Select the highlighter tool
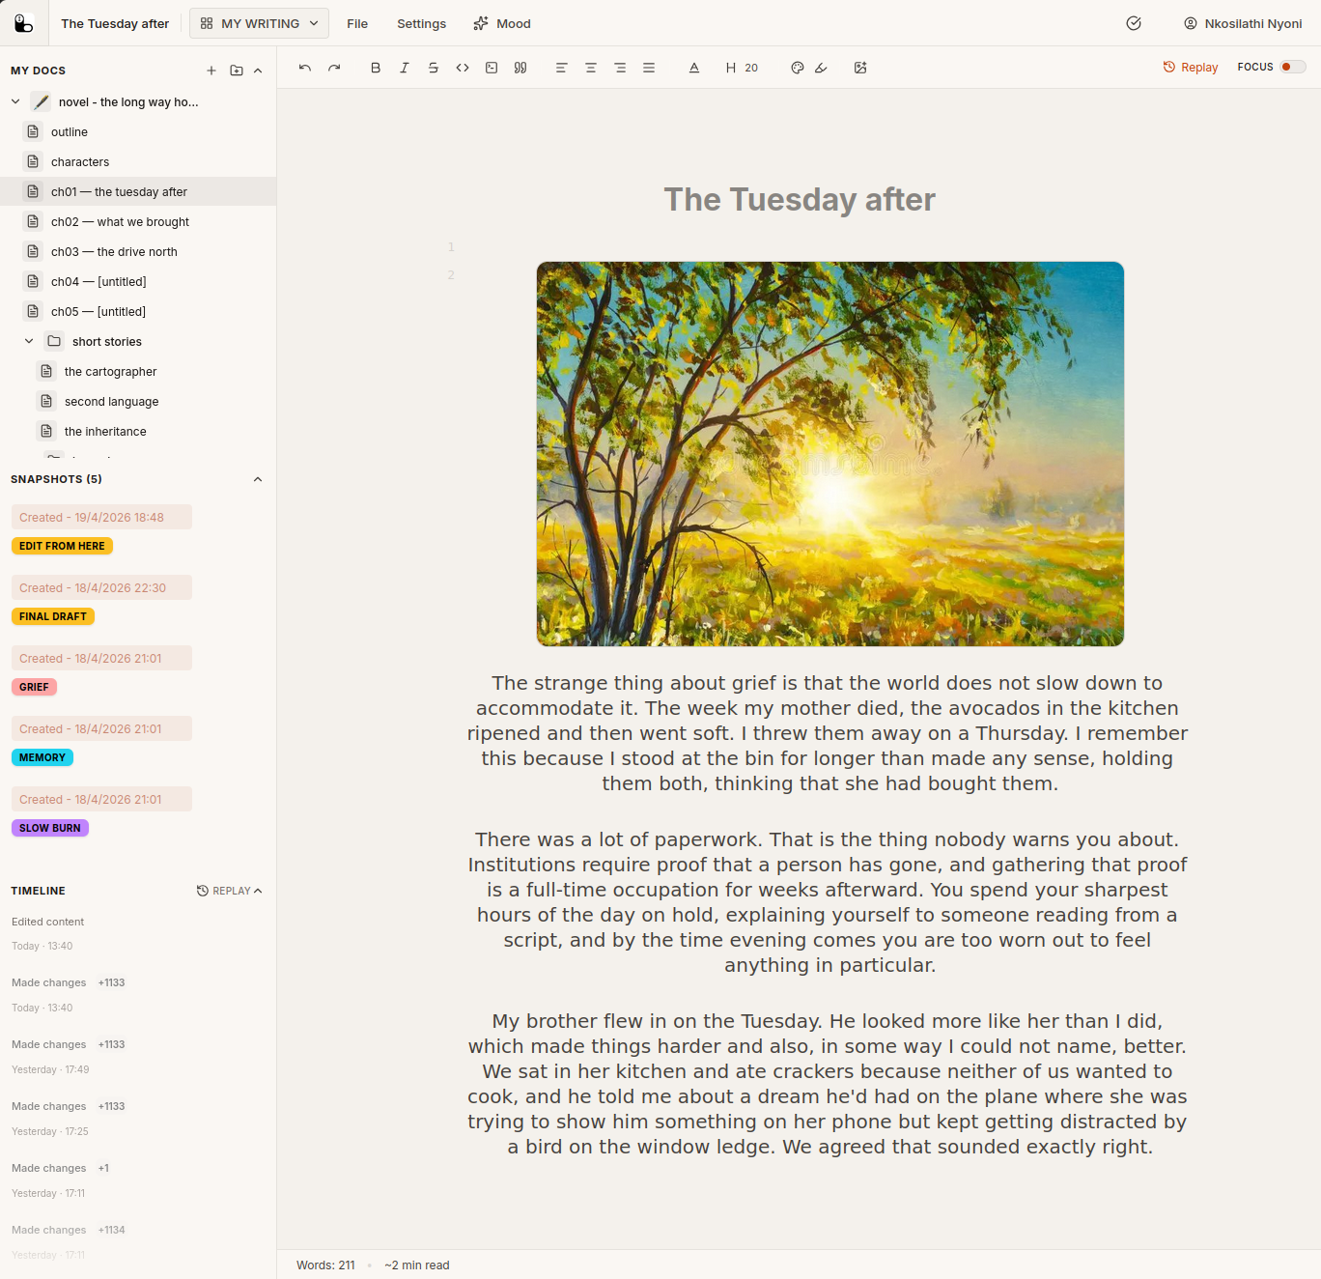 pos(821,68)
